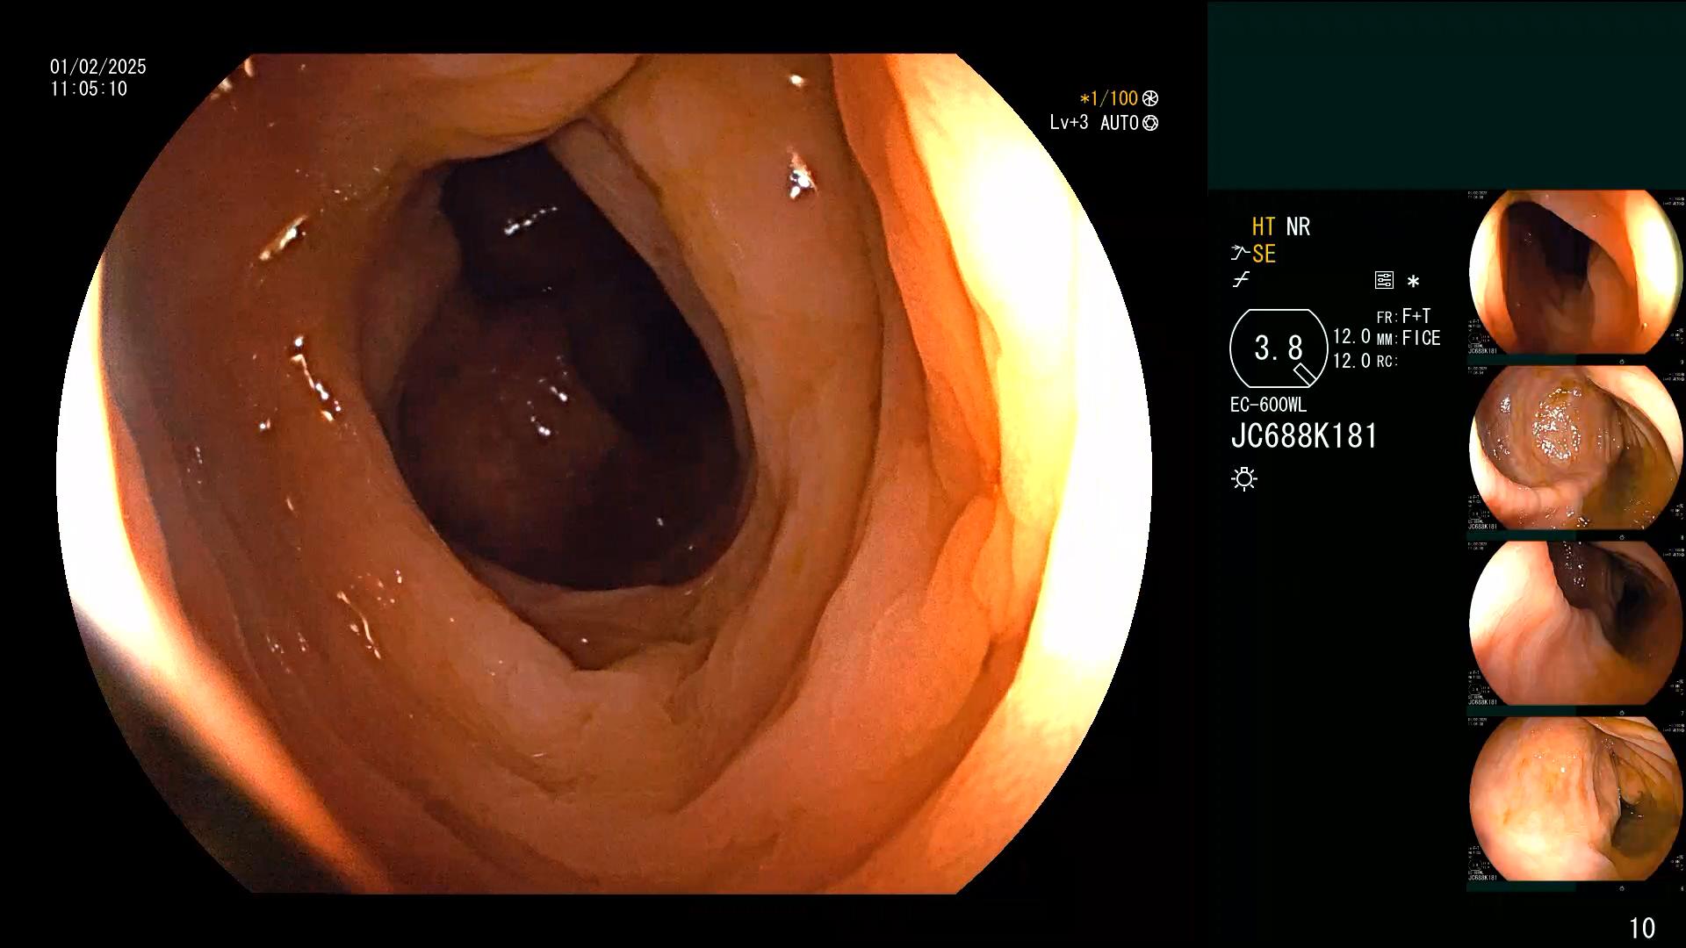Click the *1/100 shutter value

click(1109, 98)
